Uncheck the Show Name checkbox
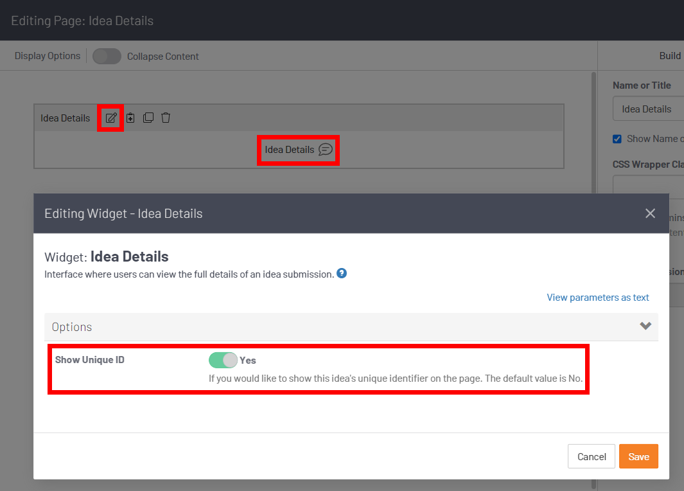Viewport: 684px width, 491px height. 617,139
